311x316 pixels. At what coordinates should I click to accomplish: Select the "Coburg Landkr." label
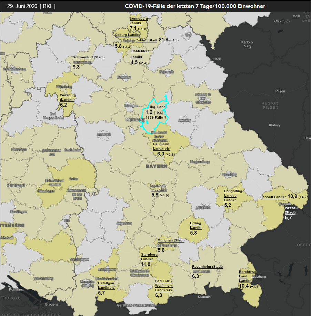[x=128, y=34]
